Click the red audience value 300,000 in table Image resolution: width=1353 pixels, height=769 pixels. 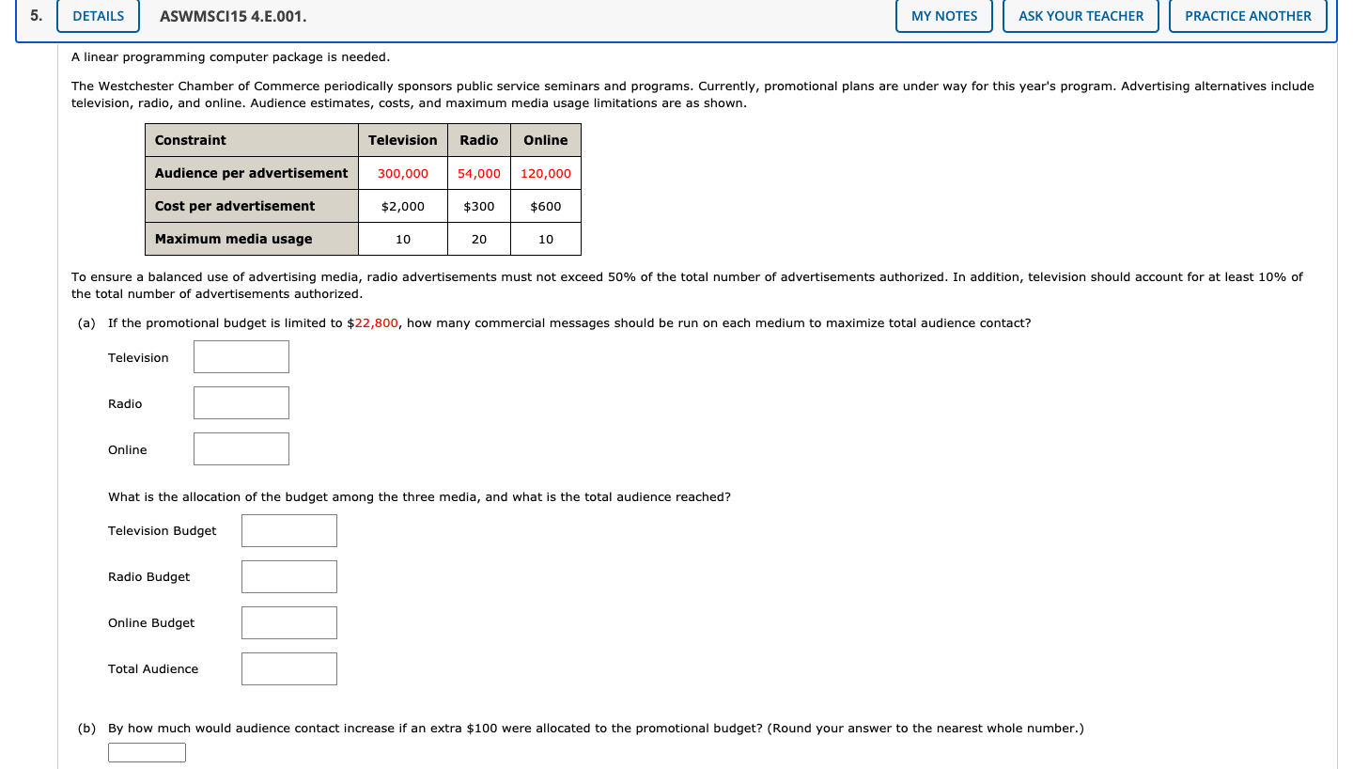(402, 173)
